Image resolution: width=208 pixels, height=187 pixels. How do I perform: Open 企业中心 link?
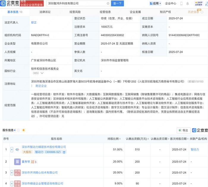[x=171, y=4]
